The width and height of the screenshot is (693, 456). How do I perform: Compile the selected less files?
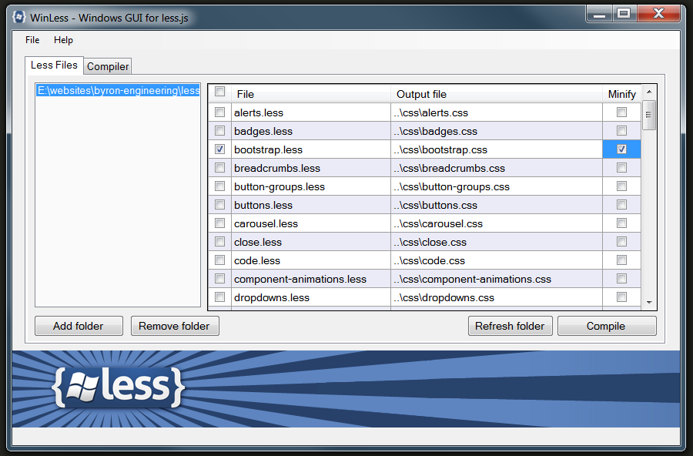click(607, 326)
